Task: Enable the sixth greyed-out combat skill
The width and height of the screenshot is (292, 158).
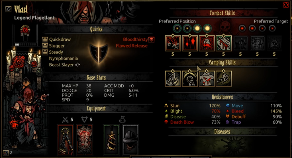Action: click(x=257, y=43)
